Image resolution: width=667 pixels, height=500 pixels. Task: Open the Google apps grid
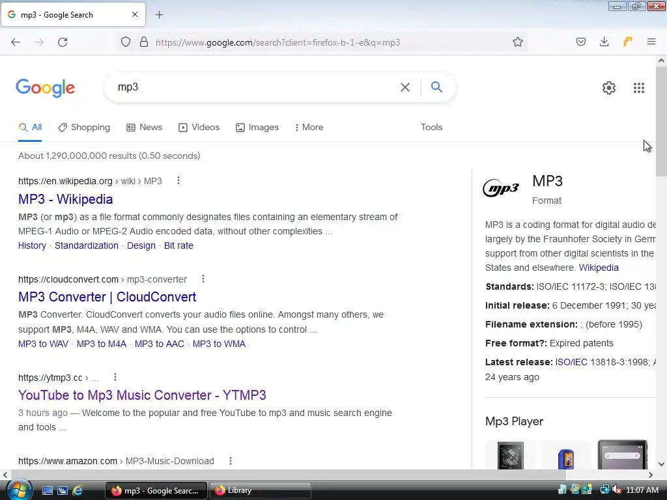(x=639, y=88)
